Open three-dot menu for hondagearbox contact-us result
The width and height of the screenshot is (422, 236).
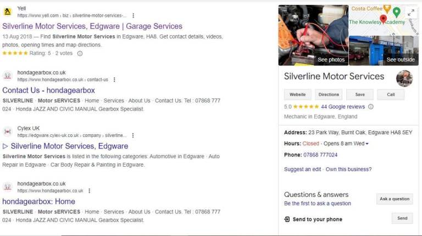(114, 80)
